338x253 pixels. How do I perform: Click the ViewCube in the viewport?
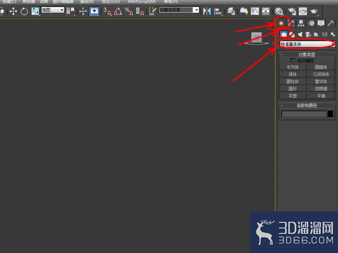pyautogui.click(x=257, y=39)
